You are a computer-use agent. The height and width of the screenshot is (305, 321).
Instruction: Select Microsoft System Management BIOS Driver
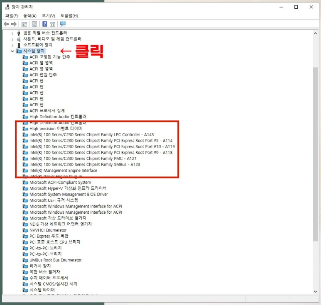(69, 194)
